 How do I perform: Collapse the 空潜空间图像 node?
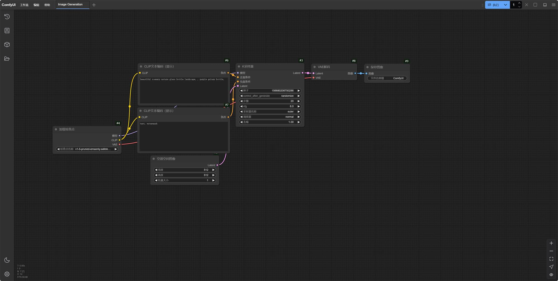coord(153,159)
